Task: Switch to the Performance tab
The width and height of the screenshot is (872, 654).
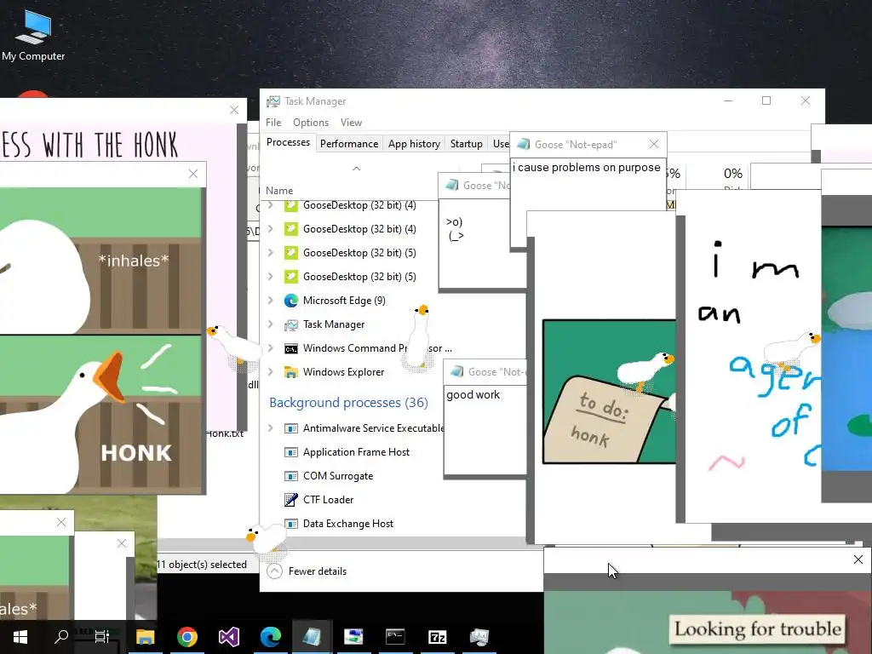Action: click(x=349, y=143)
